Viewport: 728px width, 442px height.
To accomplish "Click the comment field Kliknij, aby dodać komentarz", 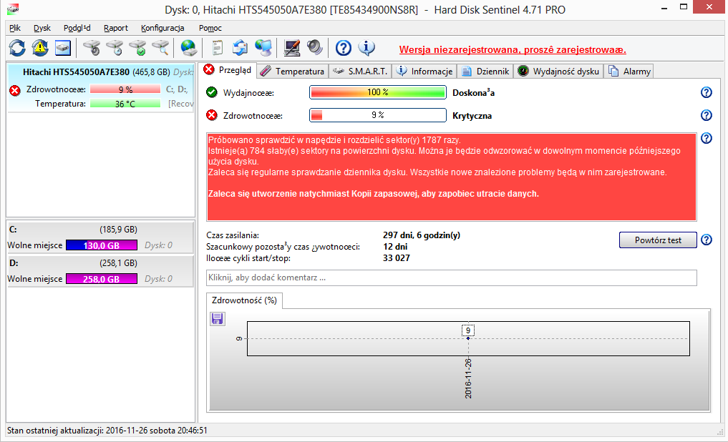I will 451,278.
